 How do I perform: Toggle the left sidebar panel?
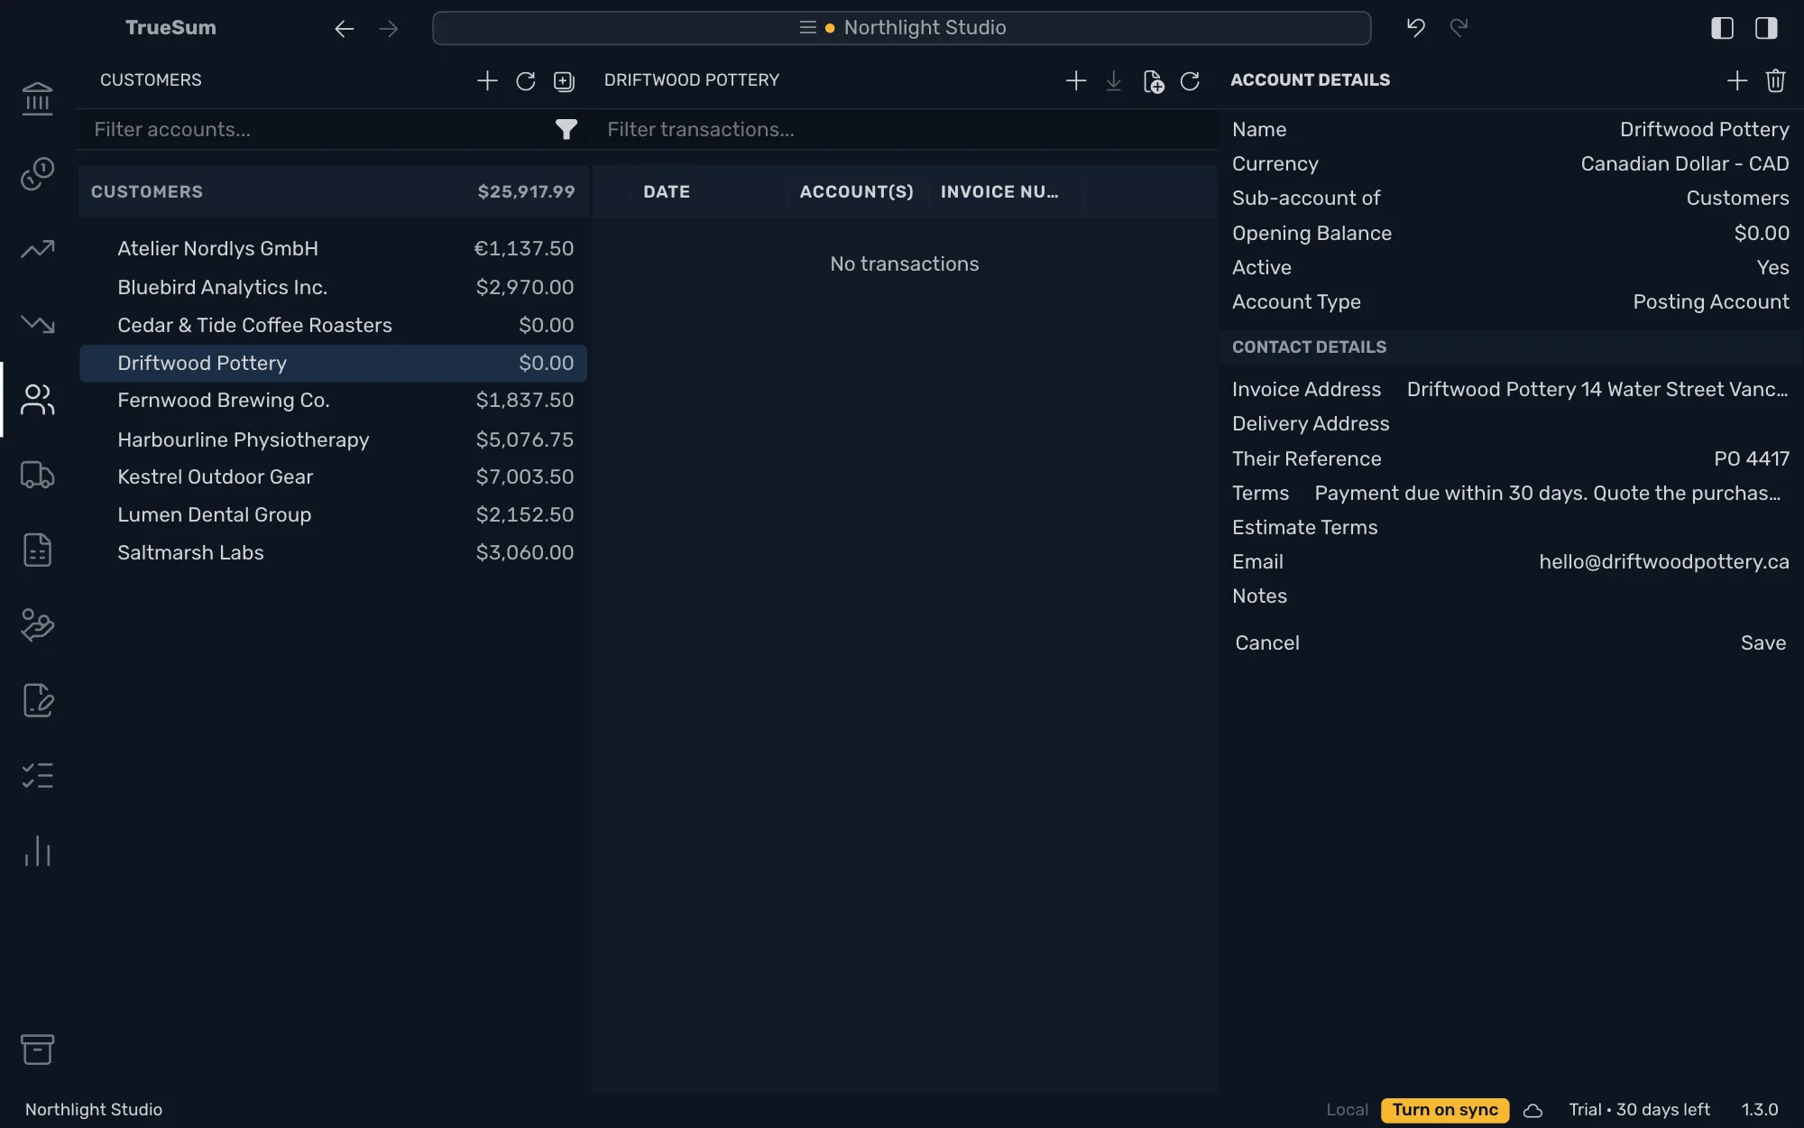pyautogui.click(x=1722, y=28)
